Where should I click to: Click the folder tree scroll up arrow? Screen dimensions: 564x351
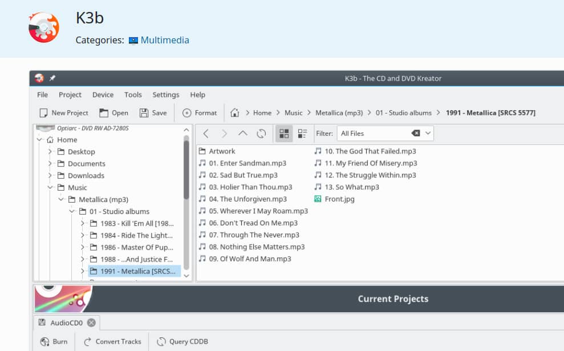[186, 130]
